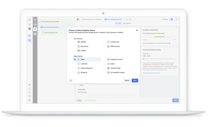Select the Offline activity radio button

105,46
